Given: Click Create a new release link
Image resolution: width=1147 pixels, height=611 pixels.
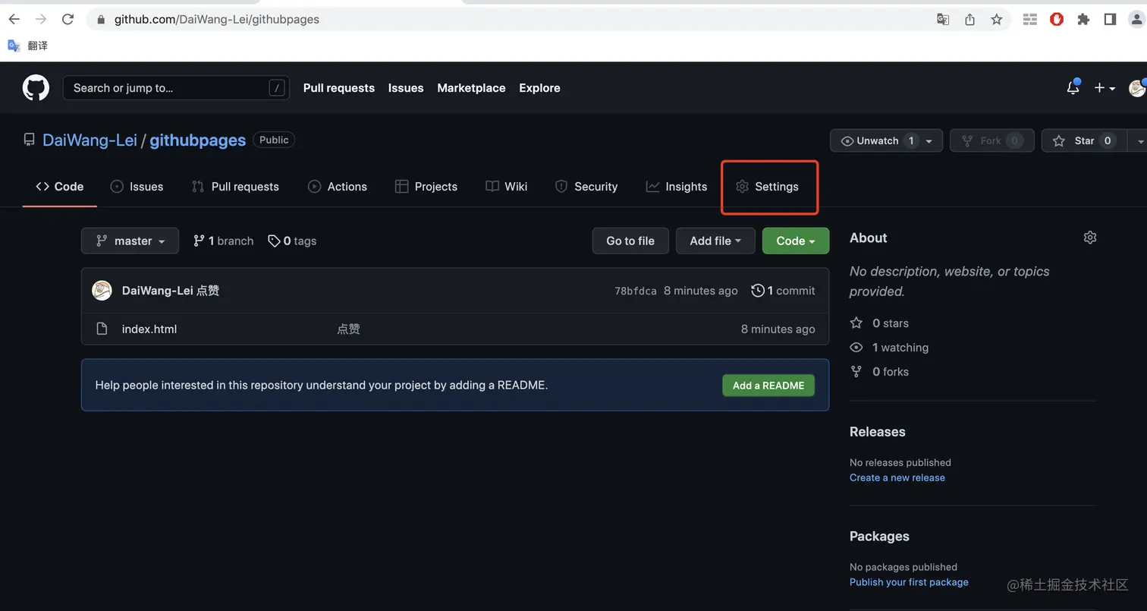Looking at the screenshot, I should point(897,477).
